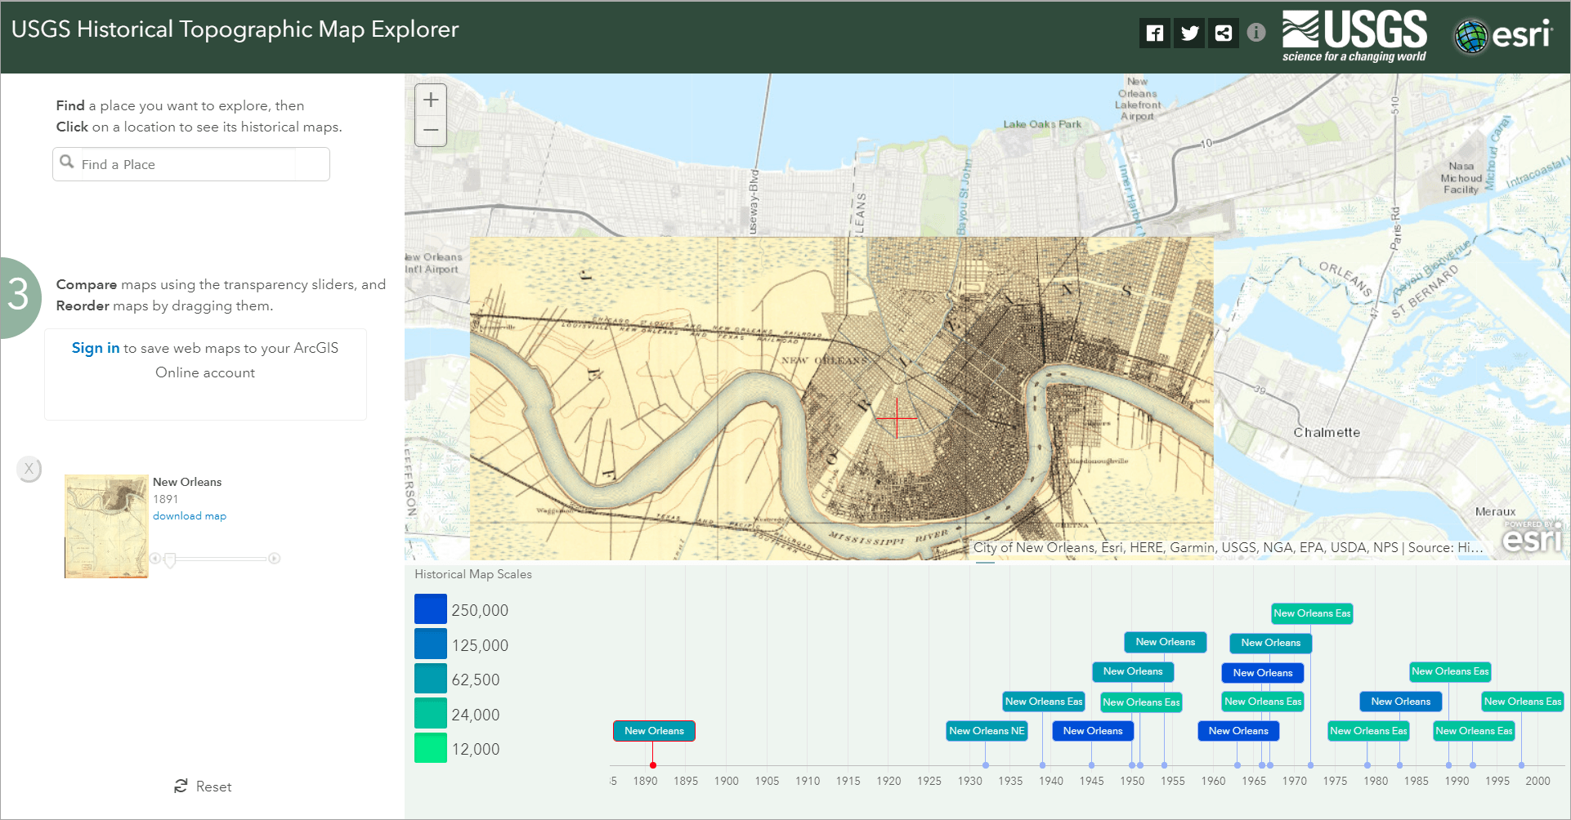
Task: Share the map to Facebook
Action: (x=1154, y=33)
